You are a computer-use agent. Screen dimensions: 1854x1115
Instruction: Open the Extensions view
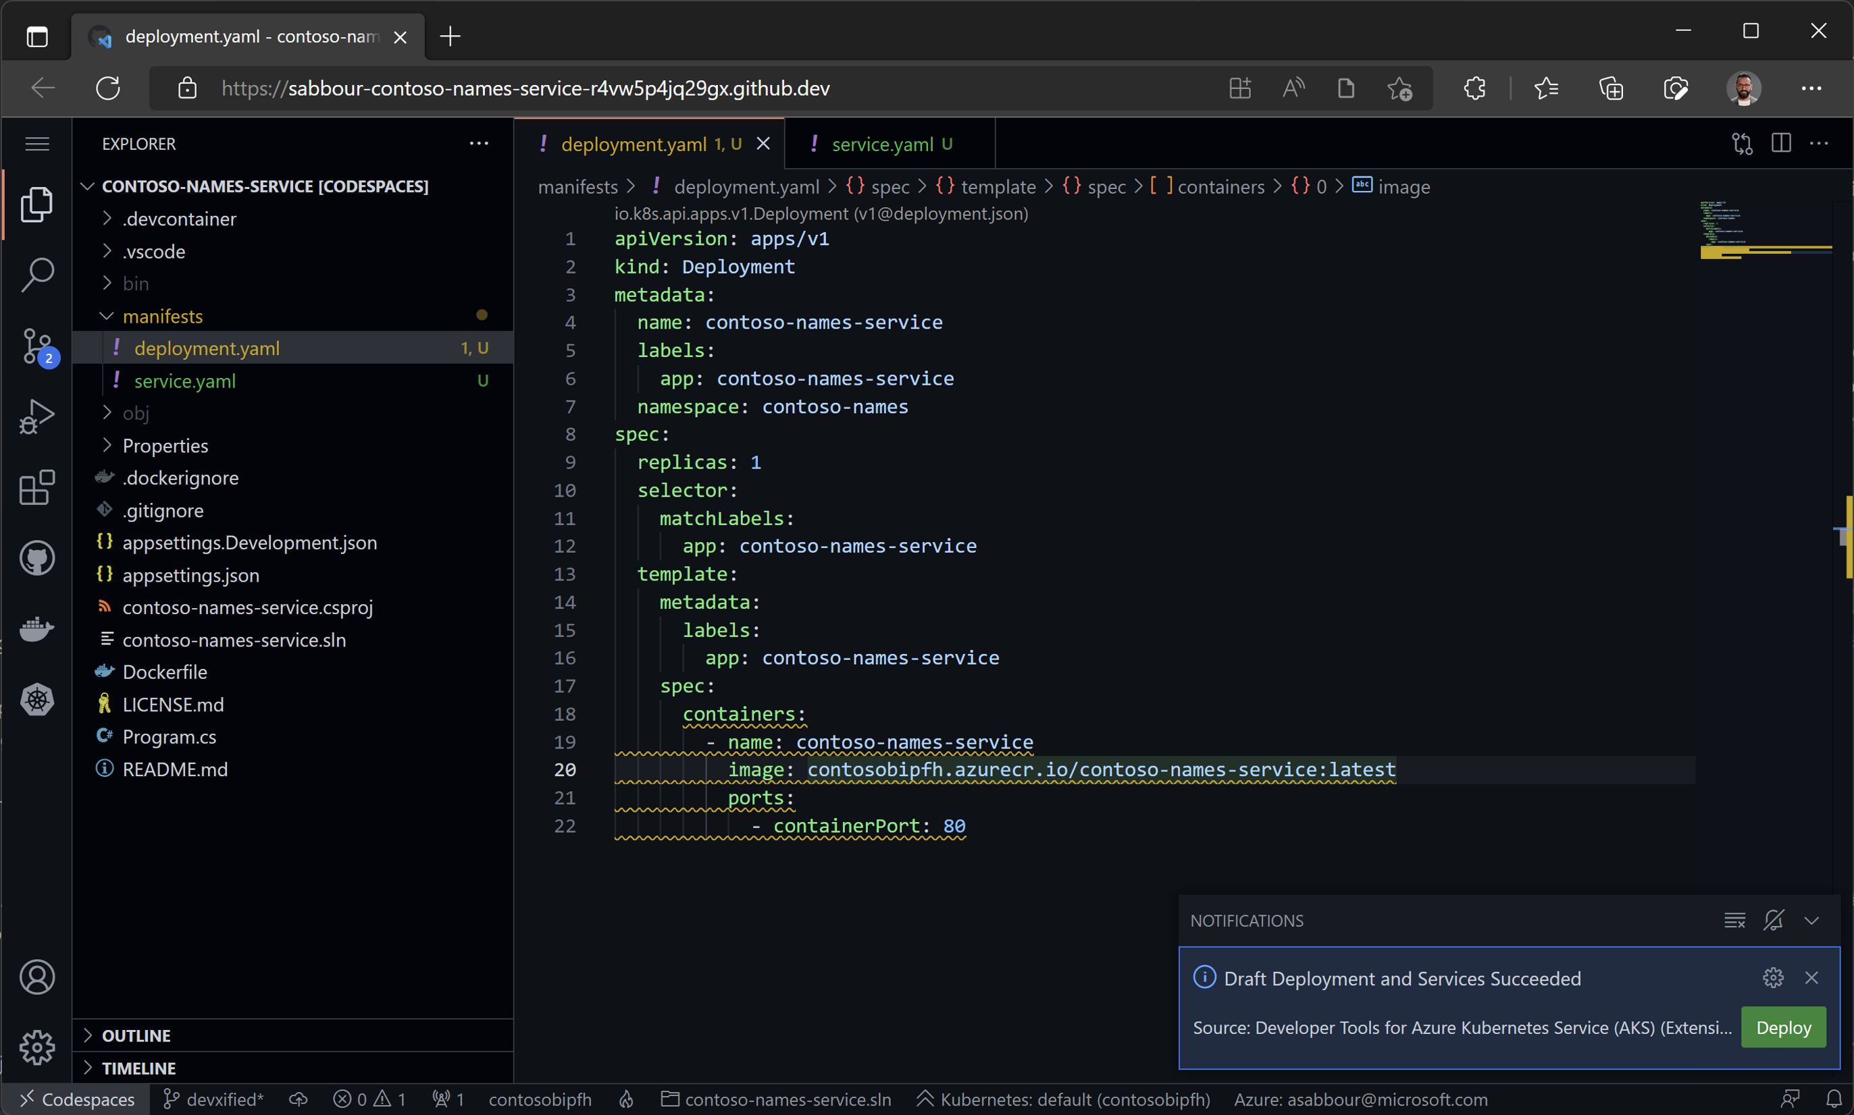coord(37,487)
